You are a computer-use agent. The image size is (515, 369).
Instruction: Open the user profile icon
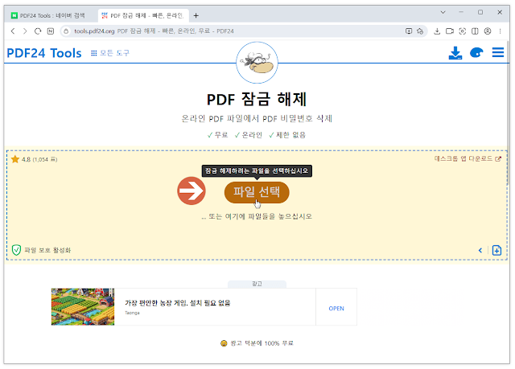(488, 31)
